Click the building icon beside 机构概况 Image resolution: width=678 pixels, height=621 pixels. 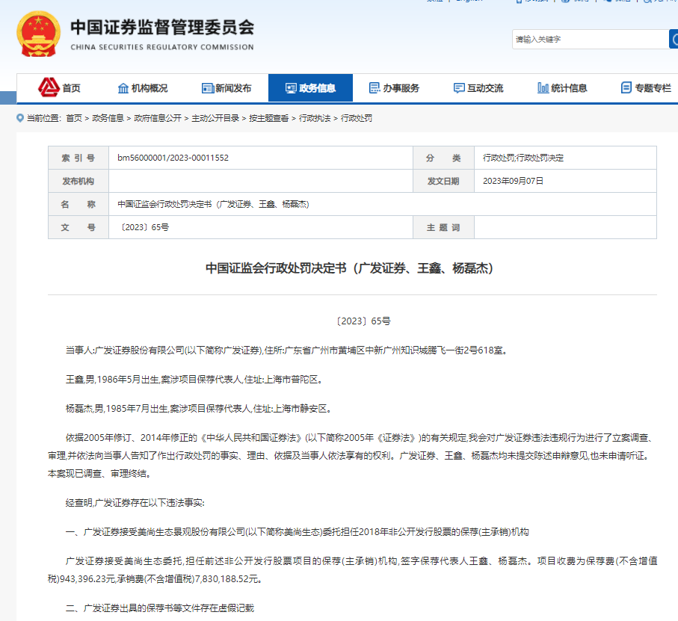(x=123, y=88)
